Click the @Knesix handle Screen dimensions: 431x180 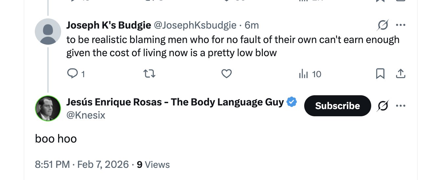pos(86,115)
